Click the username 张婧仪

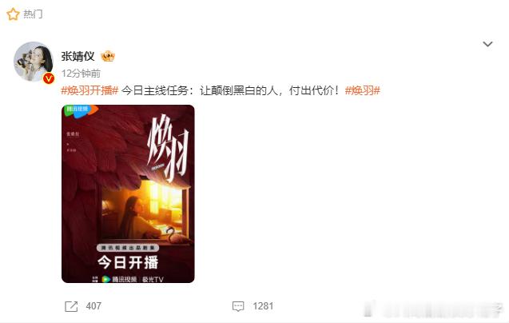pos(78,56)
